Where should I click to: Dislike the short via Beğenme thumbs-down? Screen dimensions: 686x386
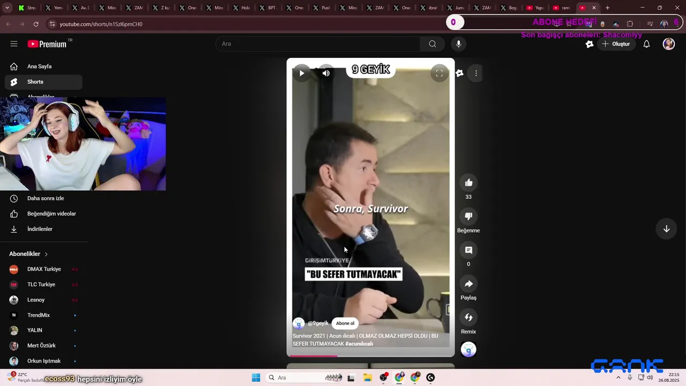pyautogui.click(x=468, y=217)
